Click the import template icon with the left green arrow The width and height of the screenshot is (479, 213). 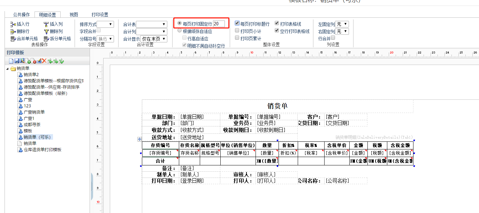tap(50, 61)
